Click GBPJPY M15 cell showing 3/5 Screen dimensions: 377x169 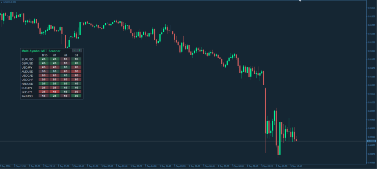click(43, 92)
